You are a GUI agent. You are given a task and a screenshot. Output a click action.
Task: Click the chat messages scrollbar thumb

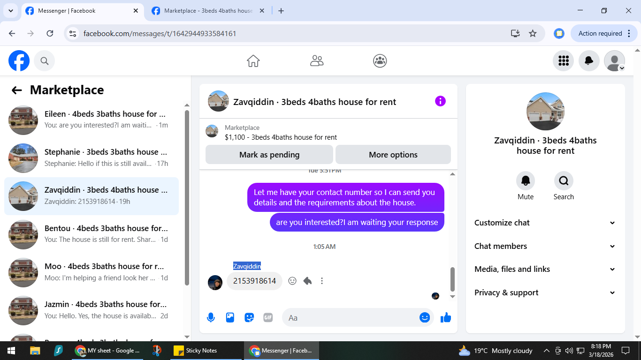[453, 279]
